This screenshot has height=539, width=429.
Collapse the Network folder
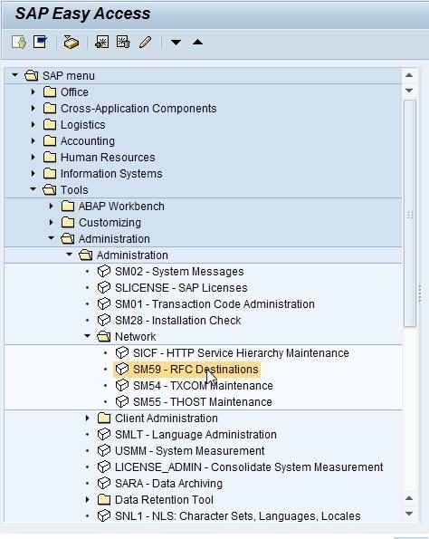(87, 336)
